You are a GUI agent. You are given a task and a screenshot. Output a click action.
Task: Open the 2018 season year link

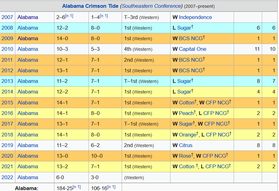click(x=7, y=135)
